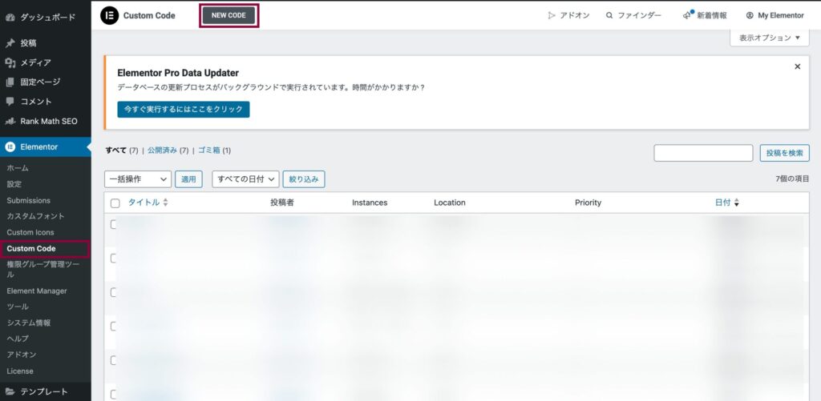Click the user icon beside My Elementor

click(750, 16)
